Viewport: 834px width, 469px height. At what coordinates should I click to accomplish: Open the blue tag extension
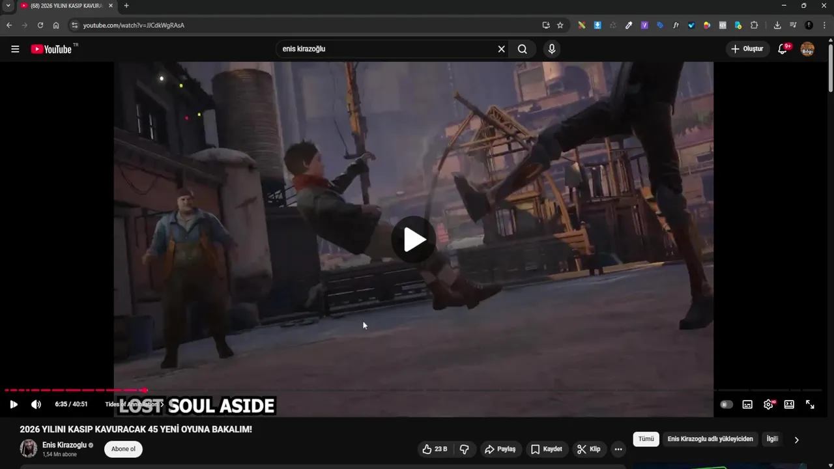(x=660, y=25)
